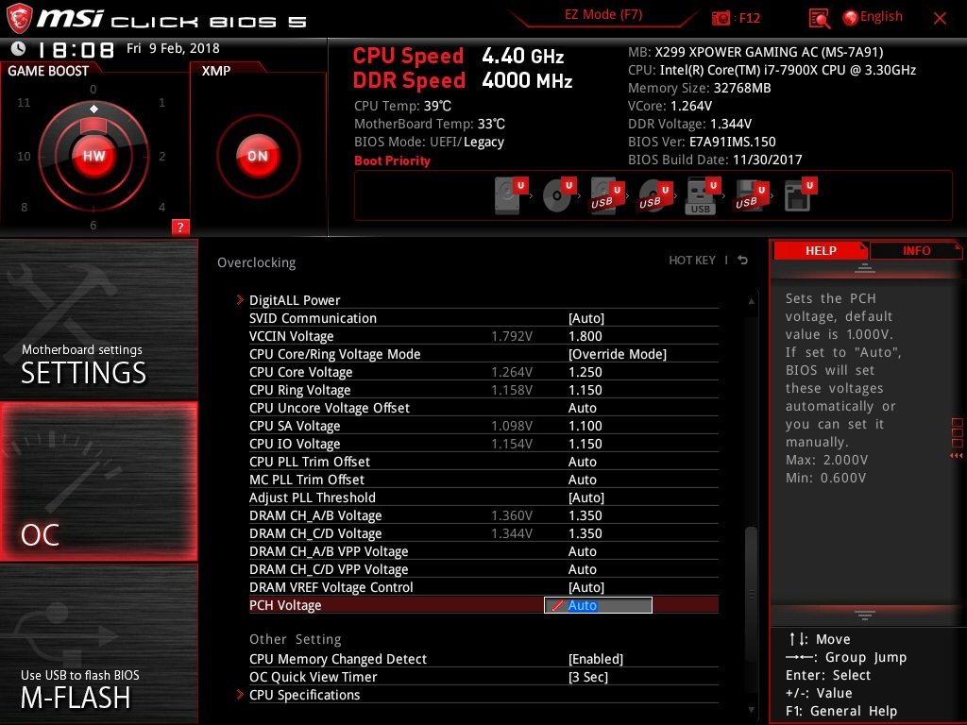Open CPU Memory Changed Detect [Enabled] dropdown
The width and height of the screenshot is (967, 725).
(596, 659)
